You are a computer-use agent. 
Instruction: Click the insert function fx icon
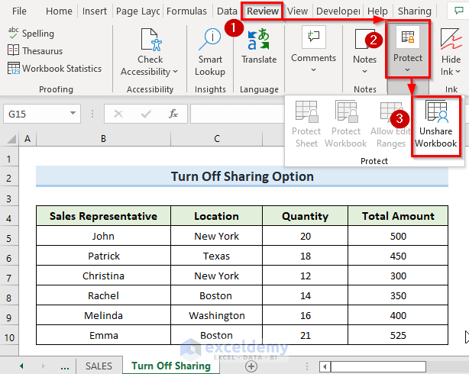click(x=173, y=114)
